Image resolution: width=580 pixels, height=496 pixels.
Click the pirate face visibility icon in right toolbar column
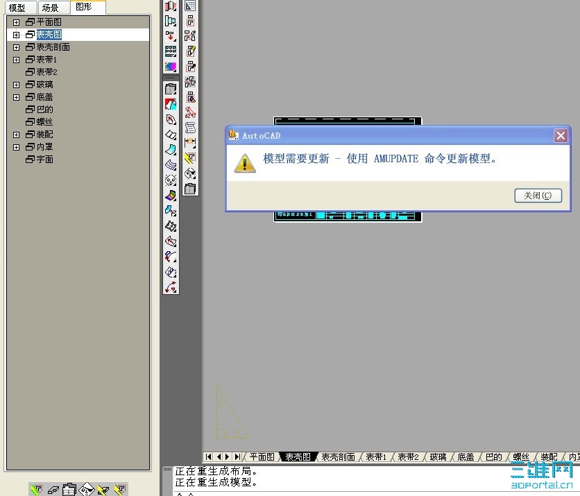tap(190, 173)
